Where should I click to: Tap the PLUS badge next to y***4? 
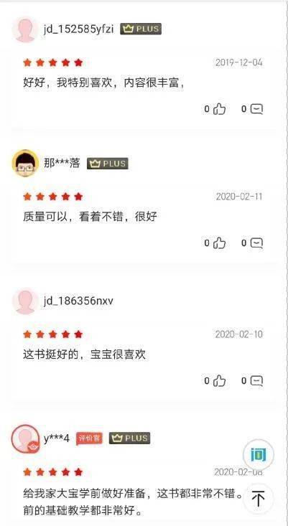[x=129, y=438]
